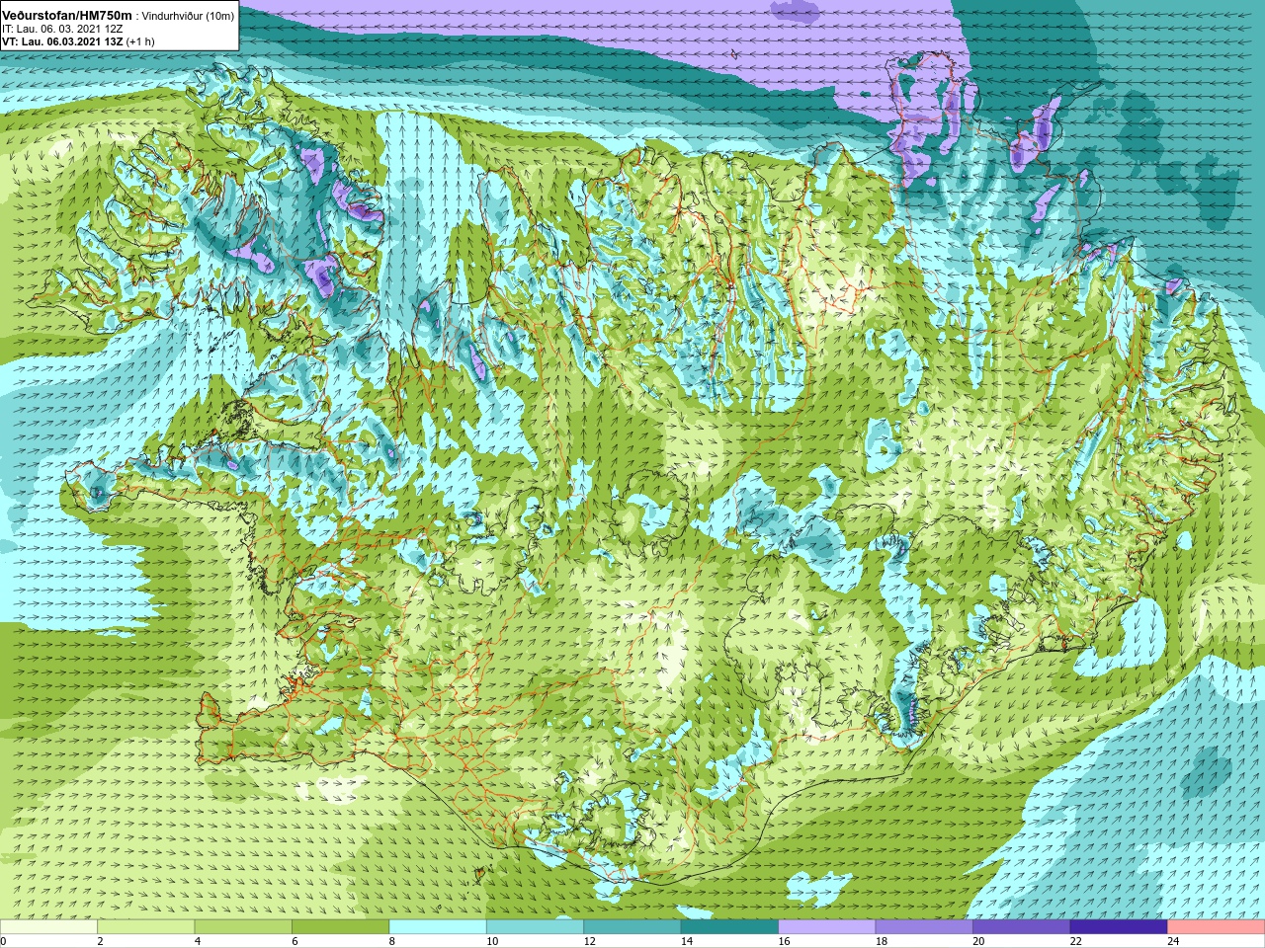This screenshot has height=948, width=1265.
Task: Click the legend scale value '16'
Action: (784, 941)
